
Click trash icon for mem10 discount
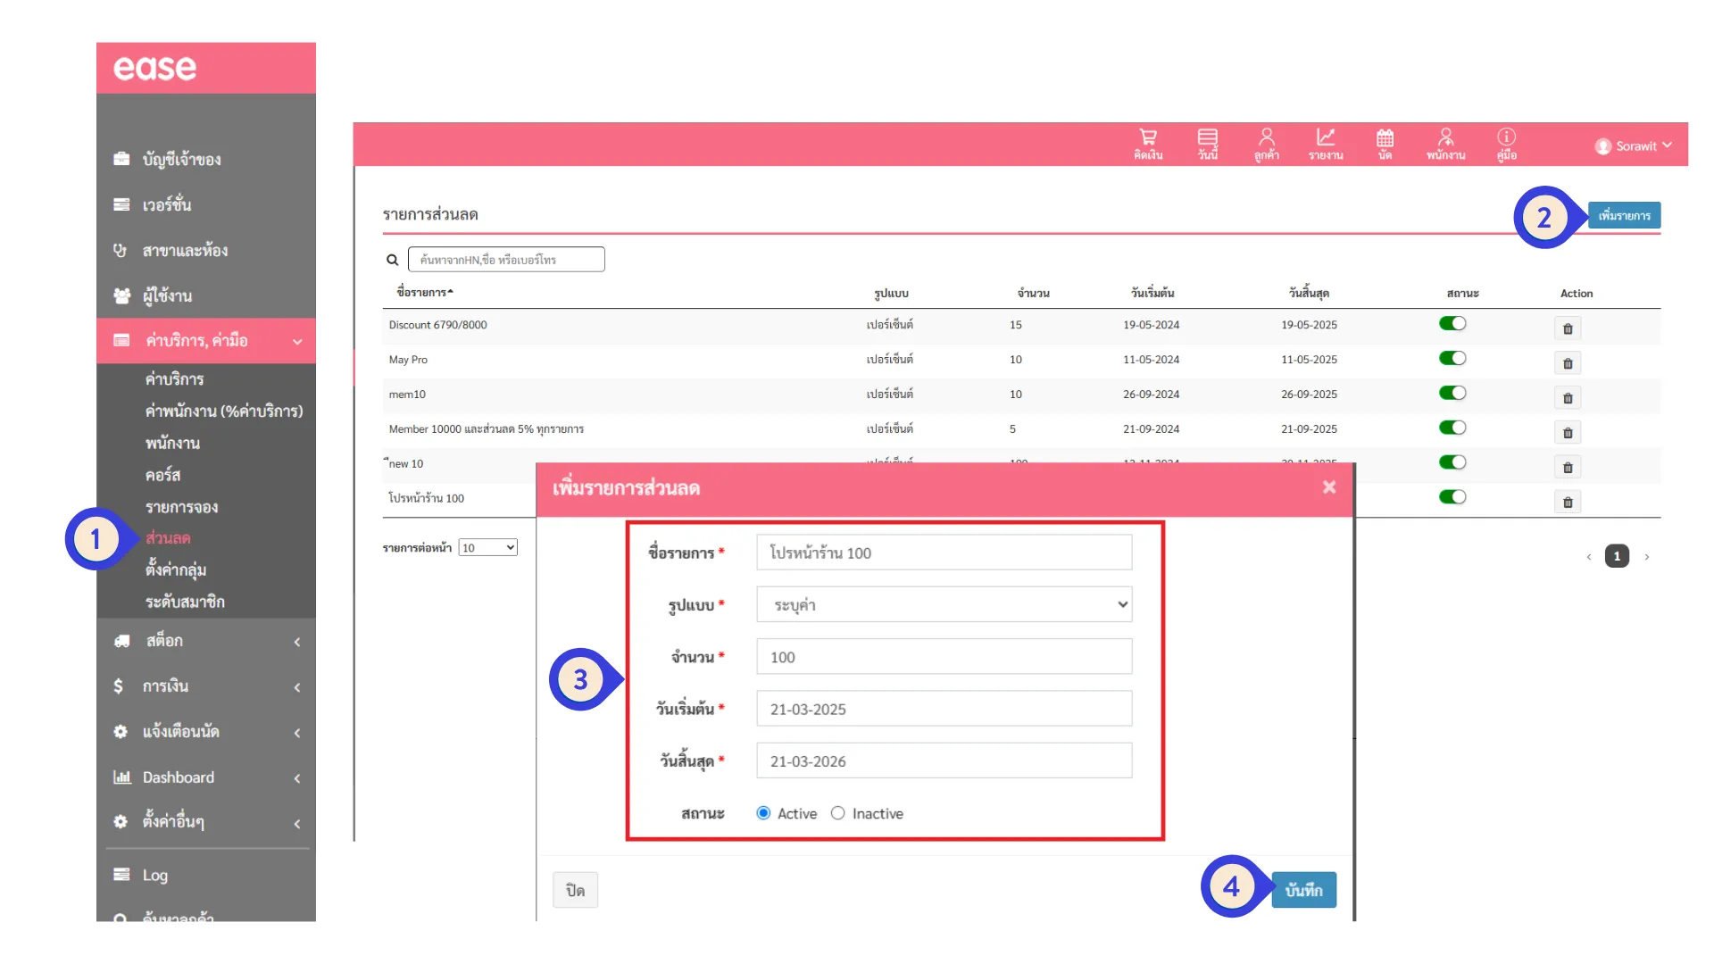coord(1568,398)
